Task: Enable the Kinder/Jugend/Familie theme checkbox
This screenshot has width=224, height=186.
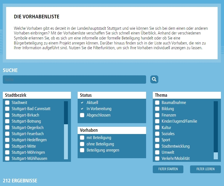Action: coord(157,121)
